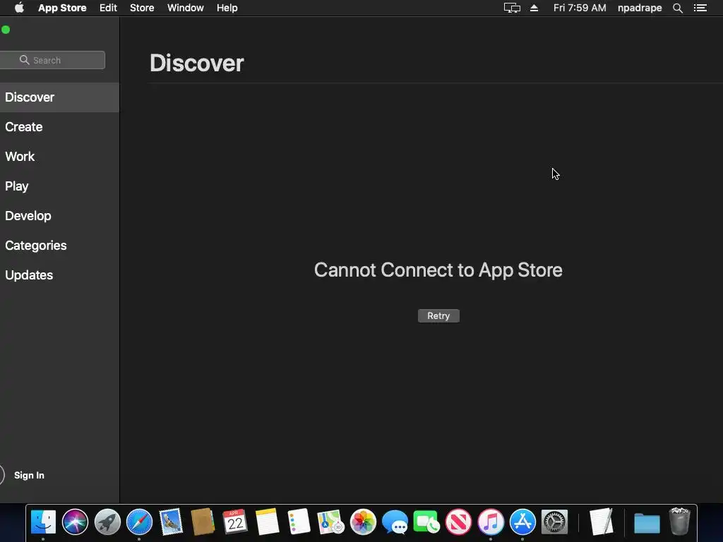Image resolution: width=723 pixels, height=542 pixels.
Task: Open Notes app in dock
Action: click(267, 522)
